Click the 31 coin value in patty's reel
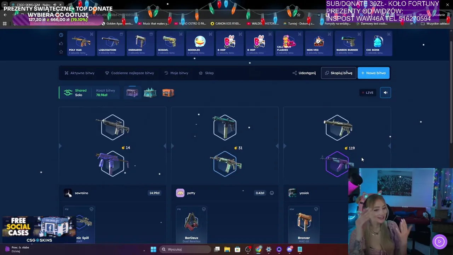The width and height of the screenshot is (453, 255). 238,148
